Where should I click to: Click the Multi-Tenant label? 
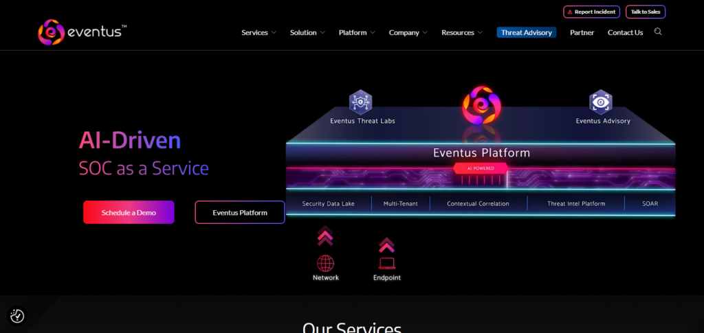click(401, 203)
